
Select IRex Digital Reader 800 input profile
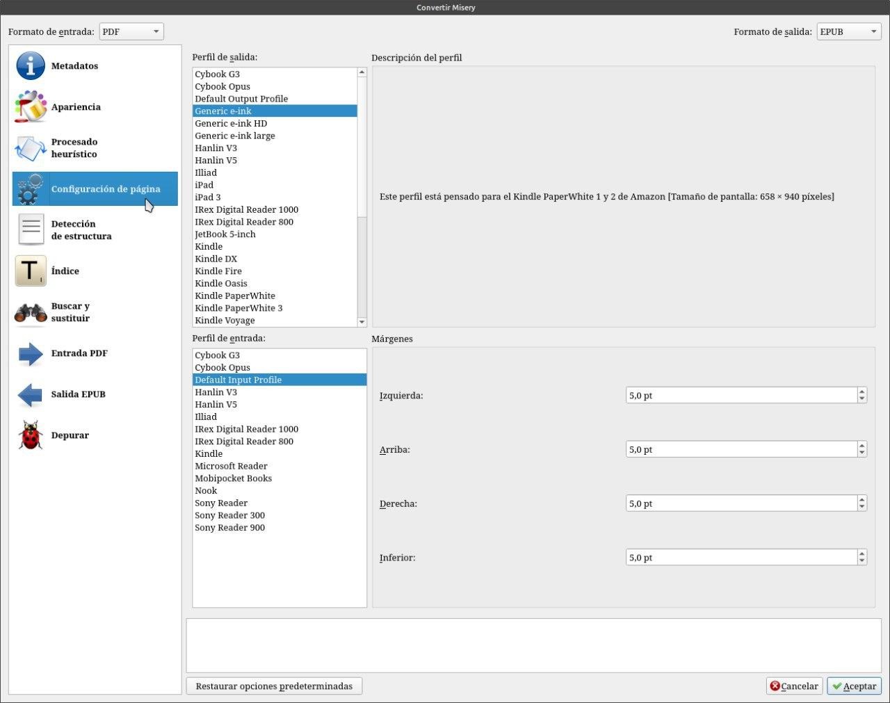click(x=280, y=442)
